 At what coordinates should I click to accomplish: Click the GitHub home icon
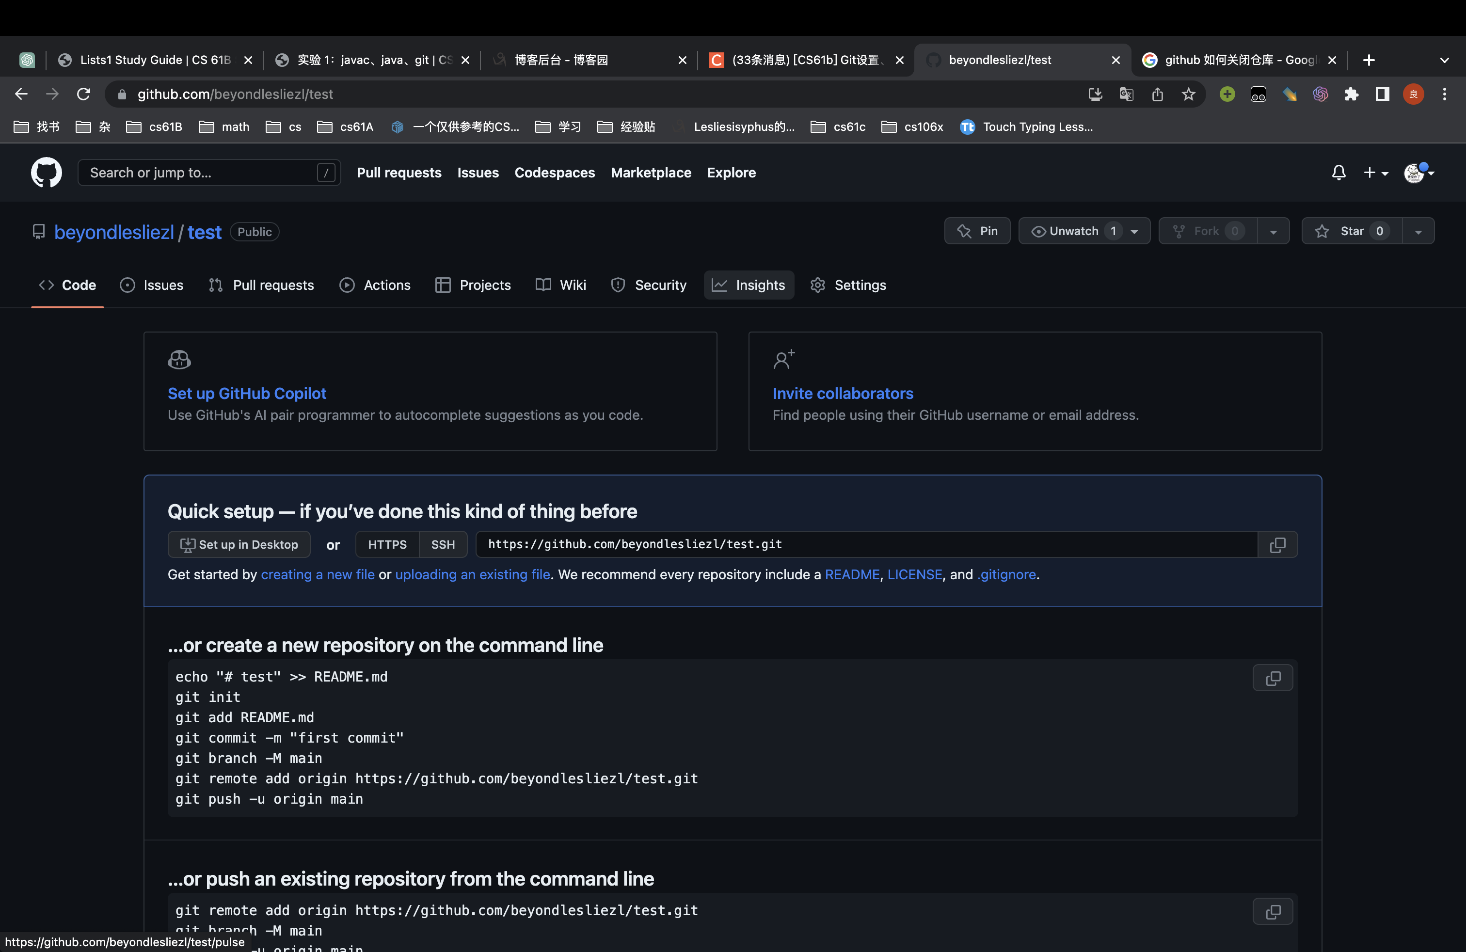tap(46, 172)
